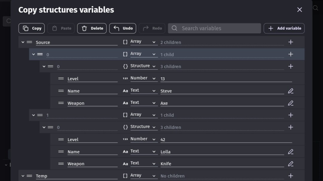Collapse the array item numbered 1
Screen dimensions: 323x181
point(33,115)
